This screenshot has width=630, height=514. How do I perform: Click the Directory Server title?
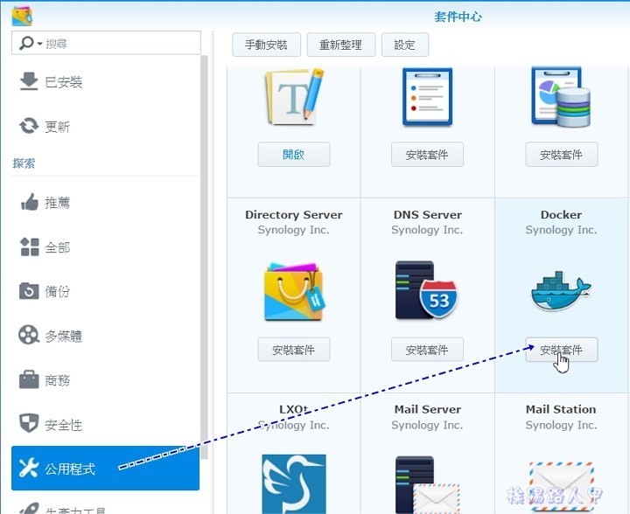[x=294, y=215]
